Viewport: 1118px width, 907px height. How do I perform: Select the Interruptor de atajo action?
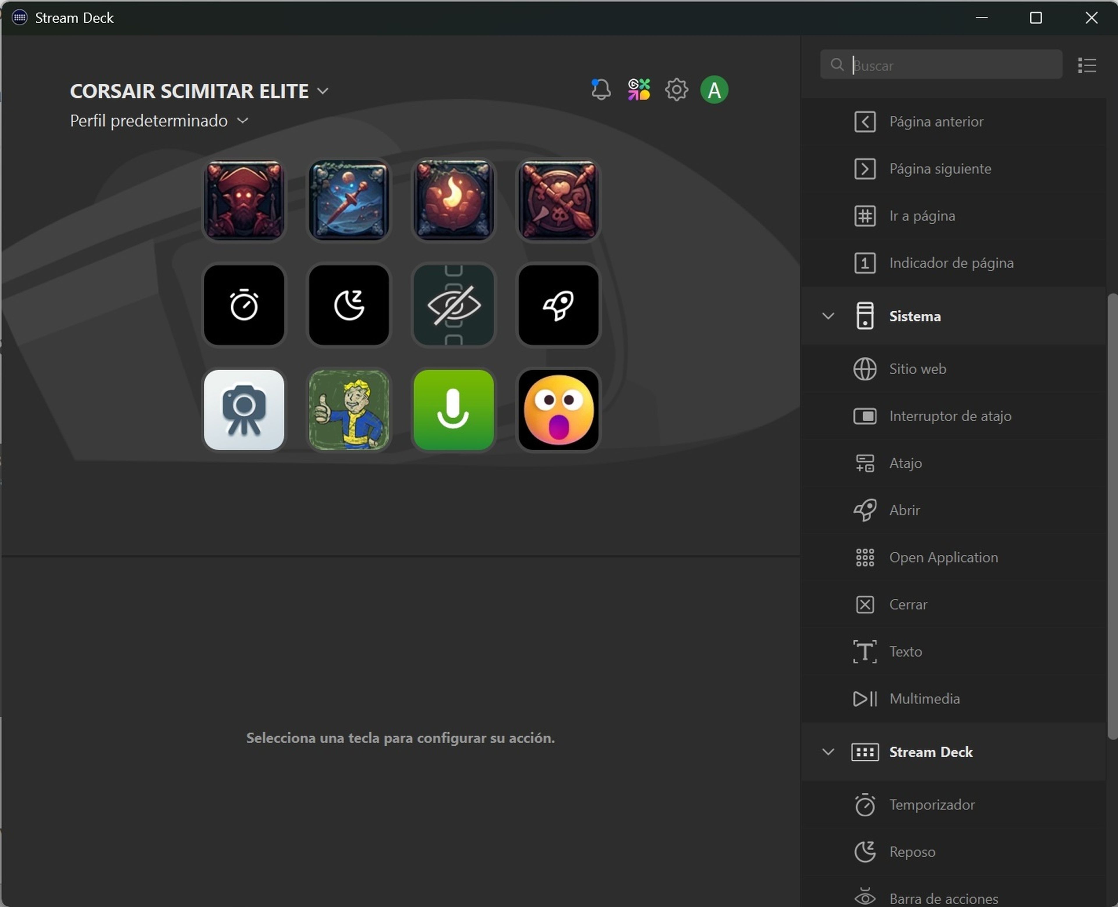pos(950,416)
